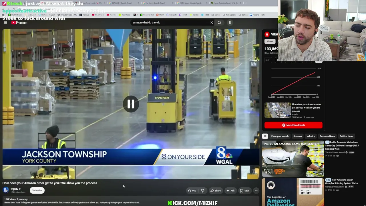Open the MEE6 bookmark
The image size is (366, 206).
[x=205, y=15]
